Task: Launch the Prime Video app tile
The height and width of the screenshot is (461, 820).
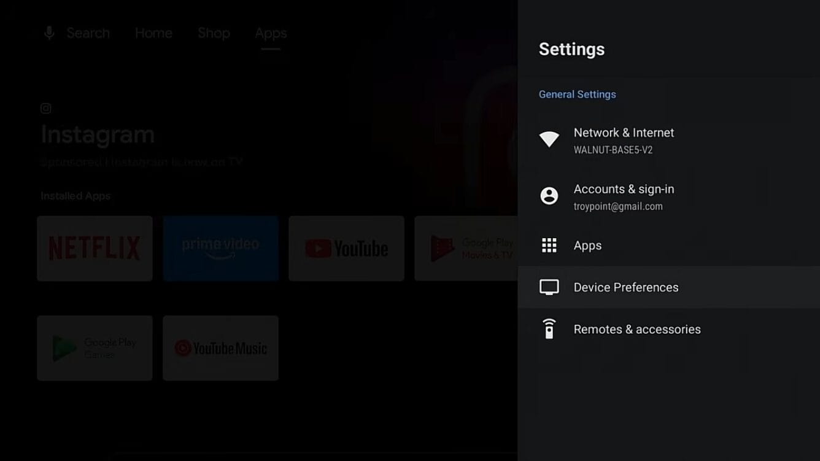Action: pos(221,249)
